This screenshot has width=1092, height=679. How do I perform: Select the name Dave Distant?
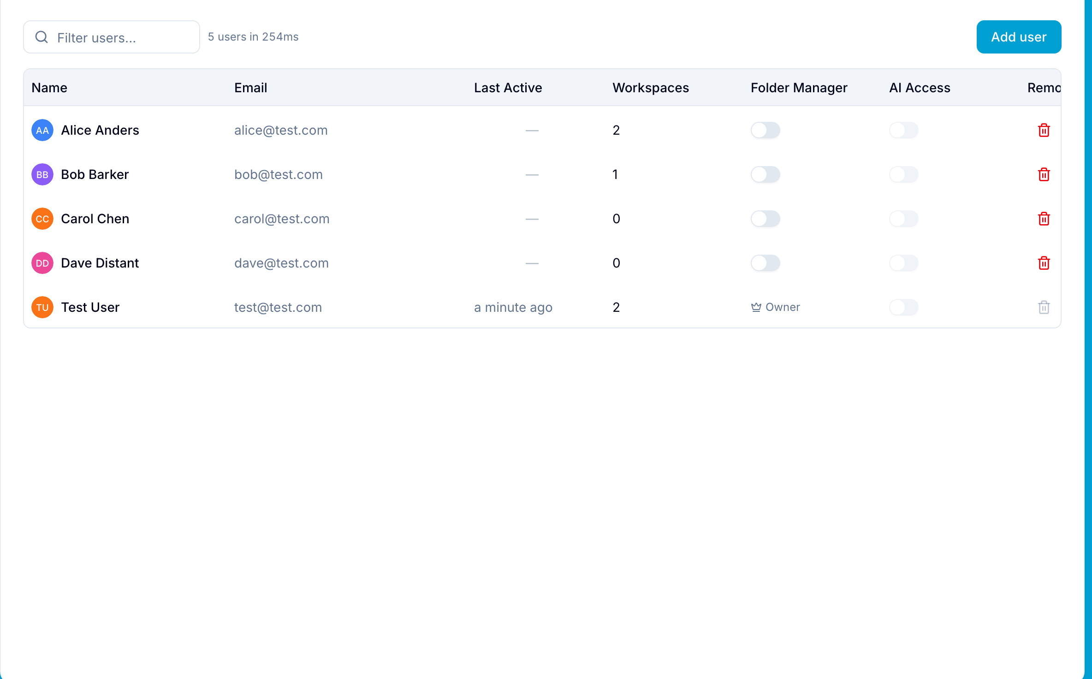tap(100, 263)
